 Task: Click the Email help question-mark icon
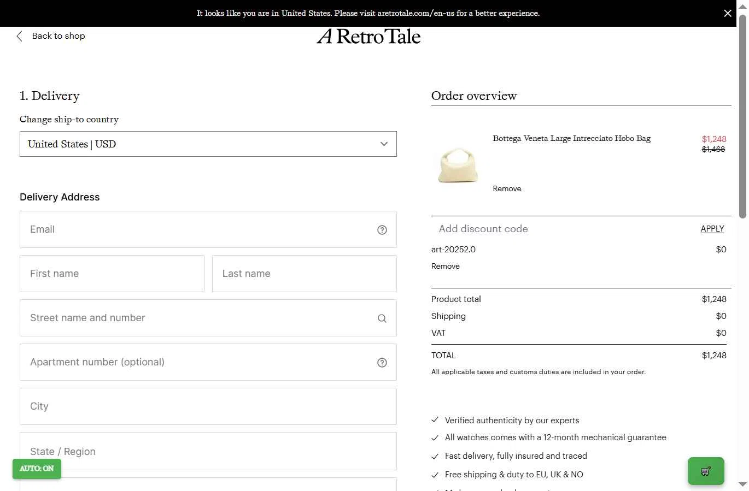(x=382, y=230)
